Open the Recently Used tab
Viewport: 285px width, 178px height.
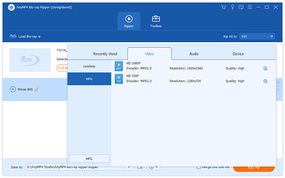point(105,54)
